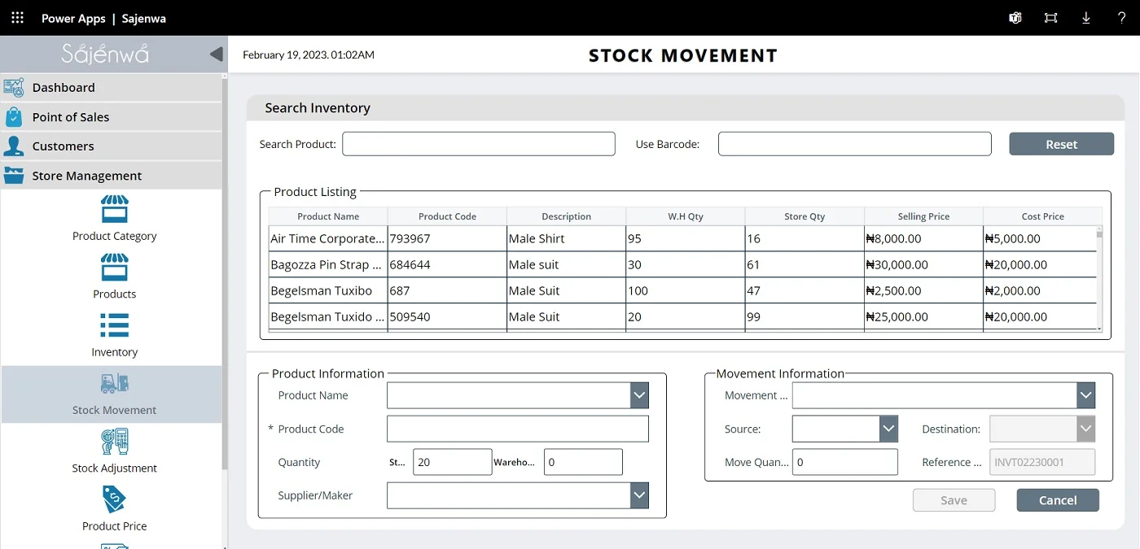1140x549 pixels.
Task: Open the Supplier/Maker dropdown
Action: [639, 495]
